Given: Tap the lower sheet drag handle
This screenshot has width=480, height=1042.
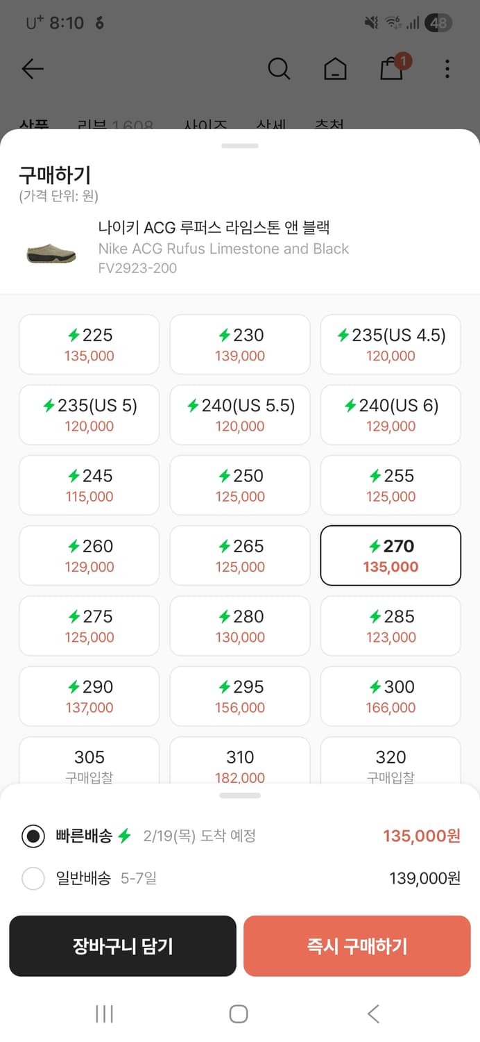Looking at the screenshot, I should pos(239,795).
